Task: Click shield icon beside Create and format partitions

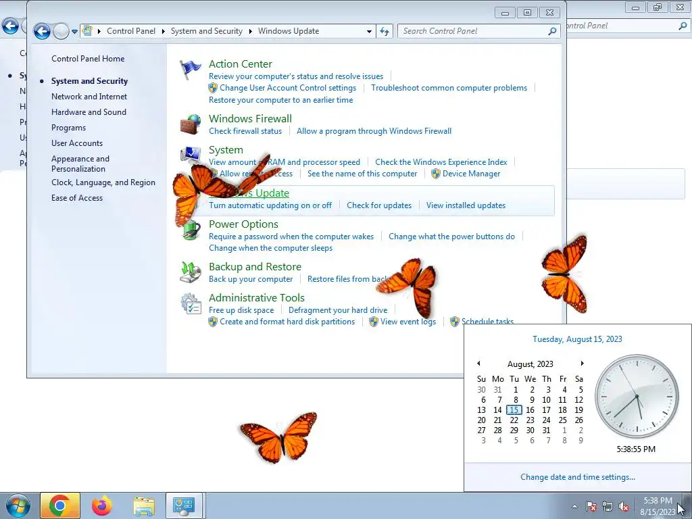Action: pyautogui.click(x=213, y=322)
